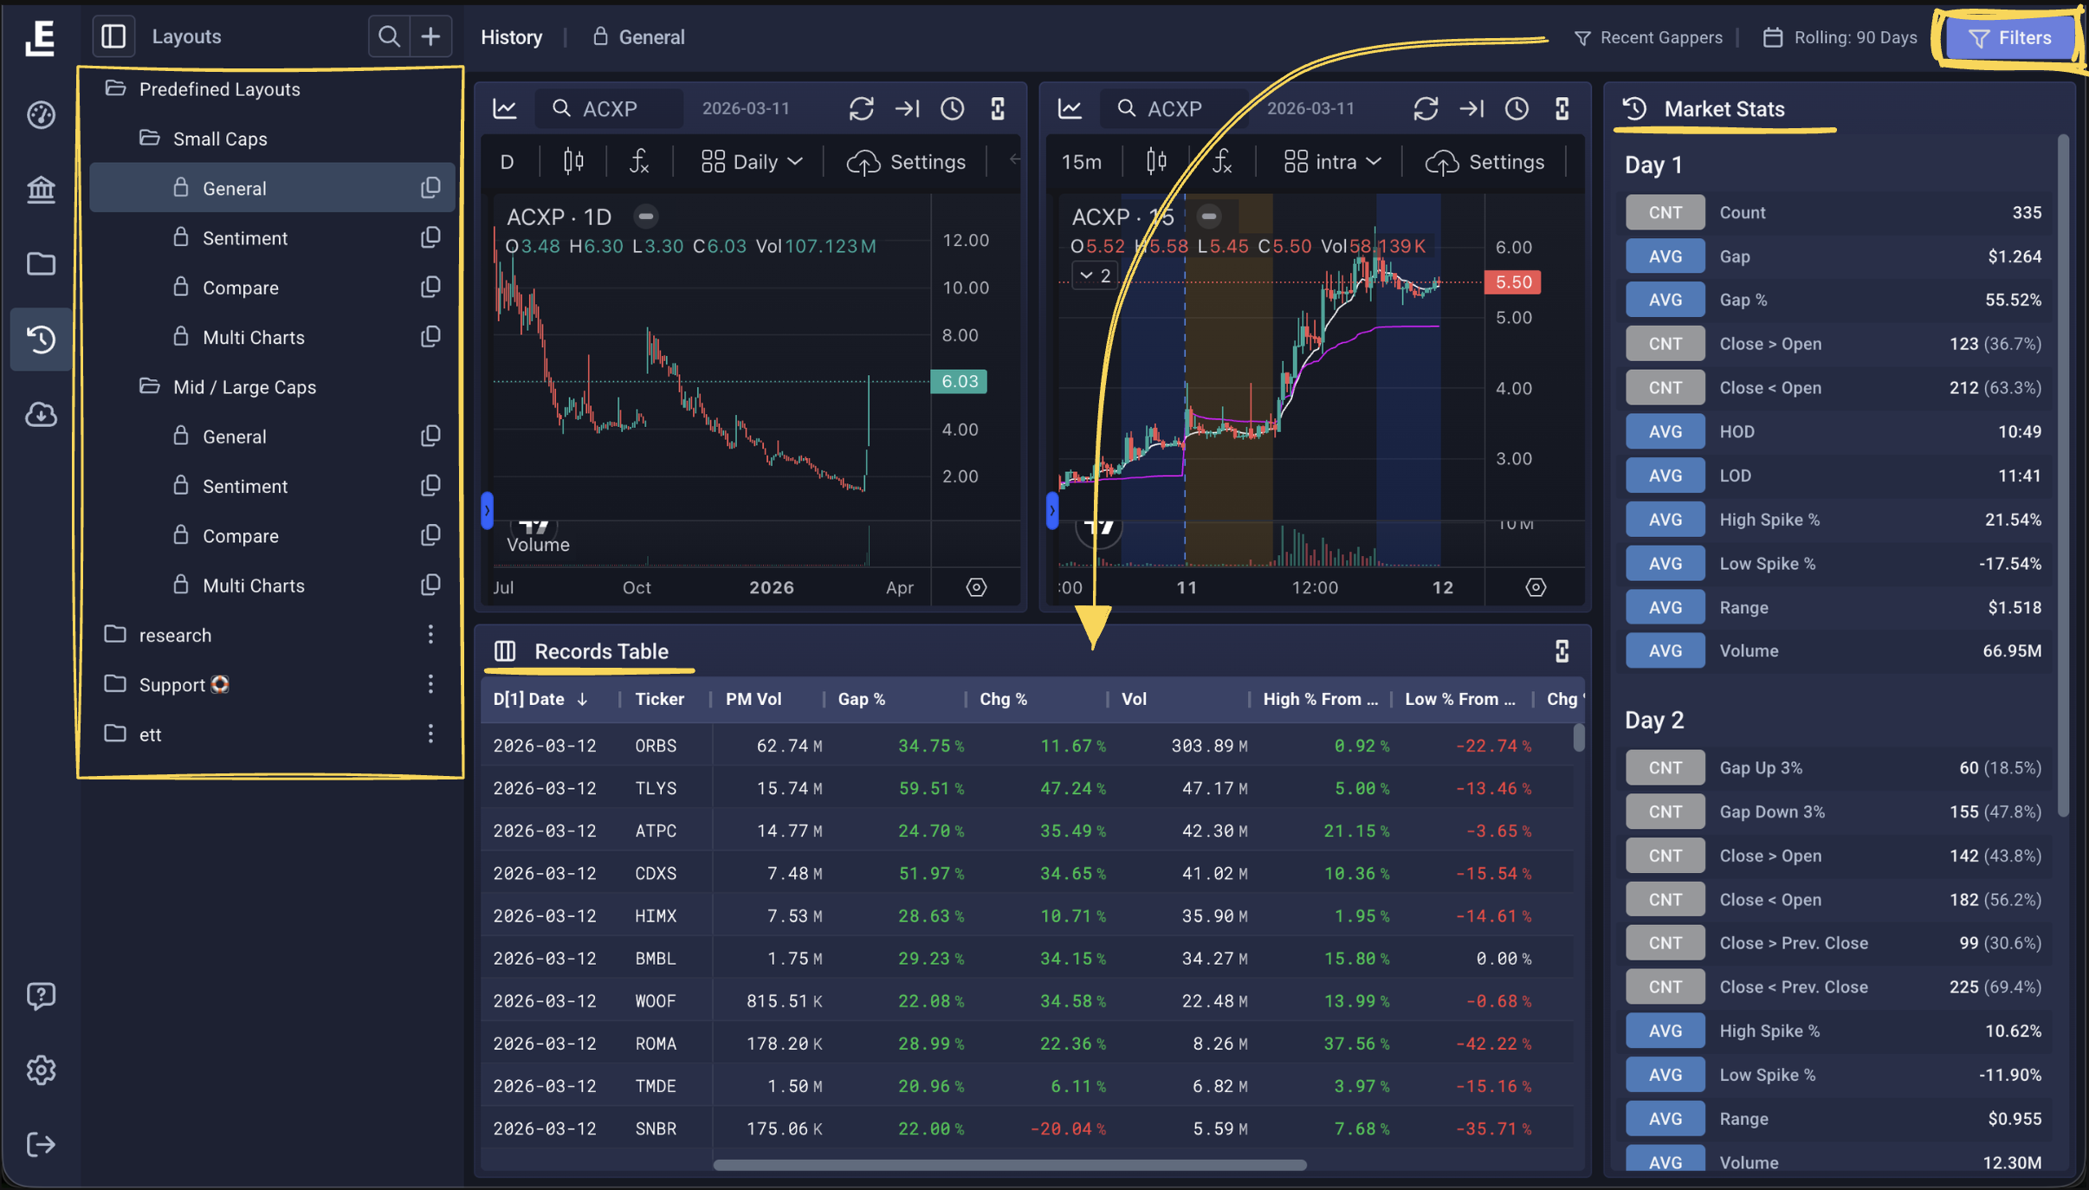Expand the Records Table to fullscreen
2089x1190 pixels.
point(1562,651)
